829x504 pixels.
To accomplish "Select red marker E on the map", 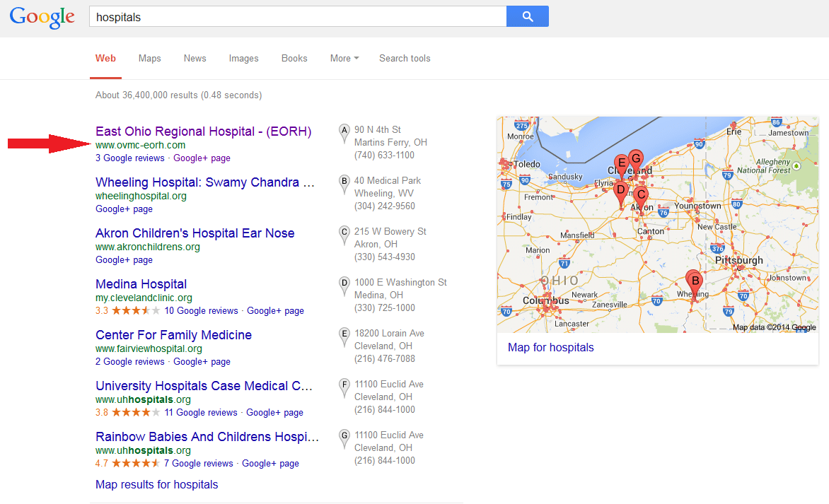I will [x=621, y=165].
